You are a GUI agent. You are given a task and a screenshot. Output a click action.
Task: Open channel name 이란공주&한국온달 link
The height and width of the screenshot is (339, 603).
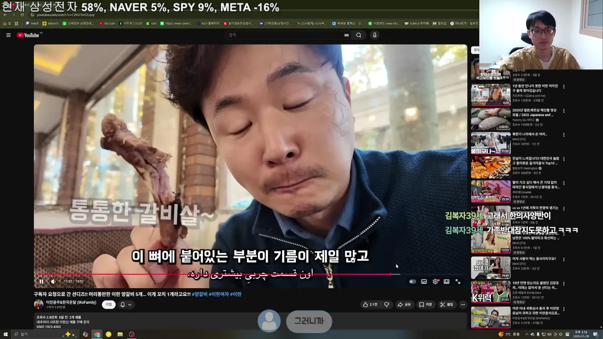[71, 302]
